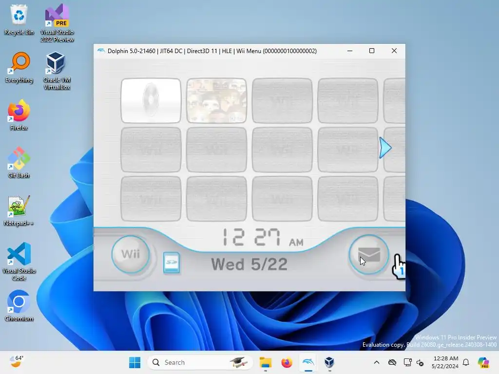Click the Wed 5/22 date display
499x374 pixels.
(249, 264)
